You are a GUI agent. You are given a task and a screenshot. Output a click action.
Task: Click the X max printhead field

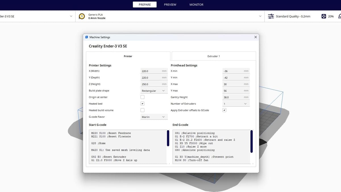click(236, 84)
